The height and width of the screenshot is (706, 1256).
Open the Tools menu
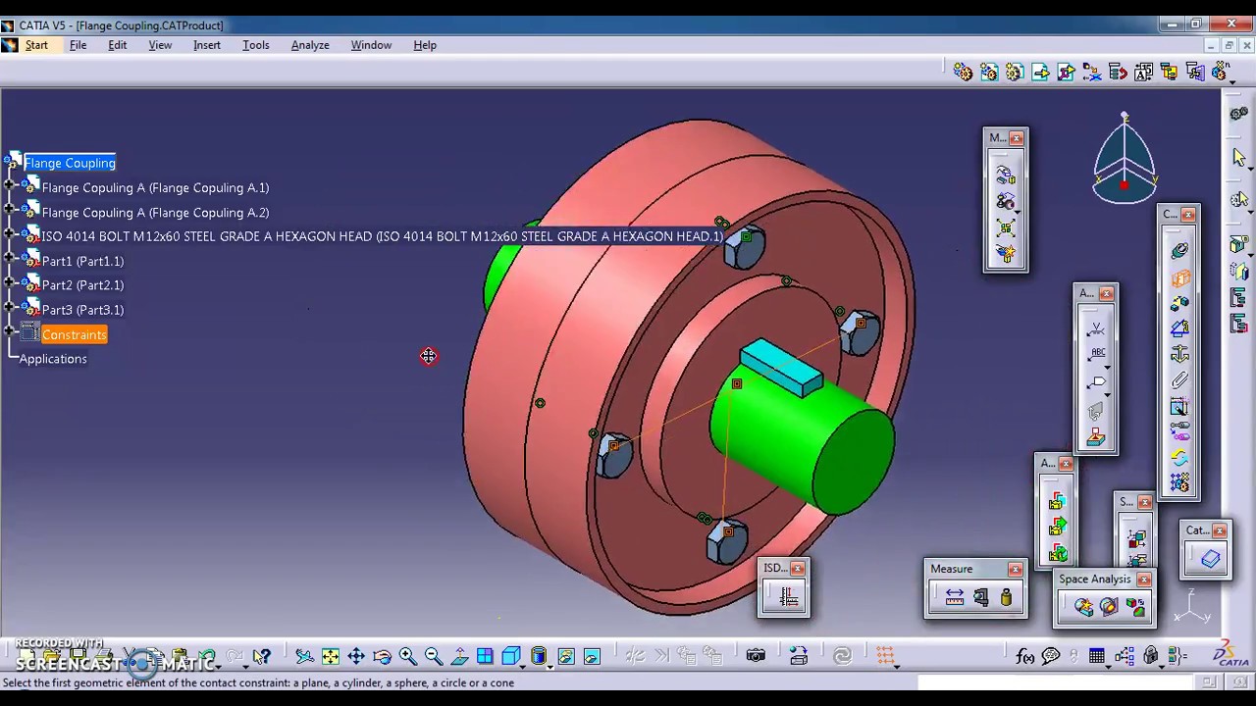click(256, 45)
